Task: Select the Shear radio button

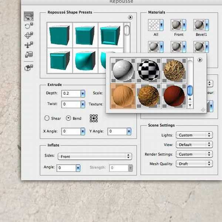Action: point(47,118)
